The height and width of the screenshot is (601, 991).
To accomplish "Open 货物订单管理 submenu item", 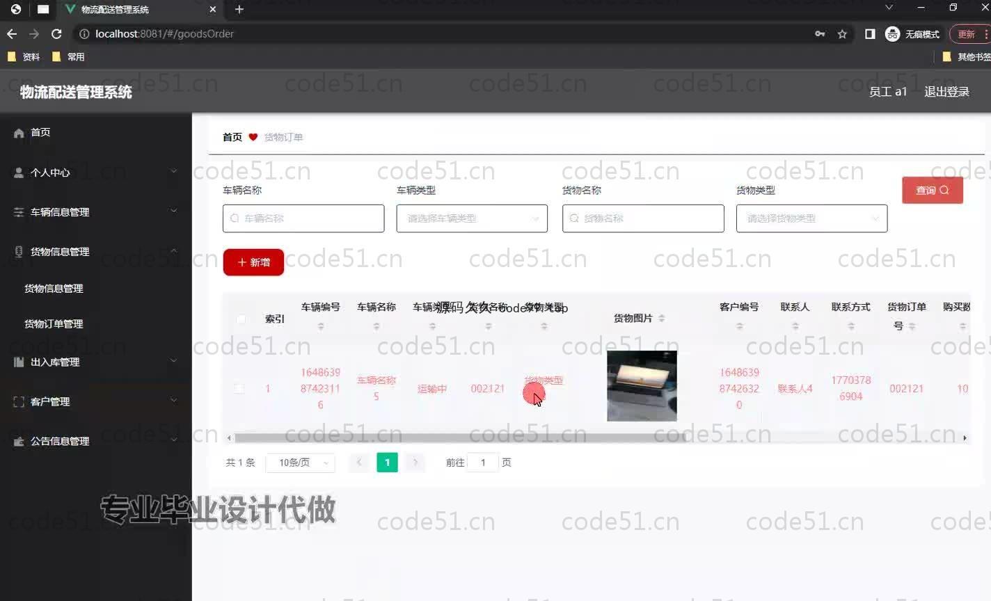I will pyautogui.click(x=54, y=323).
